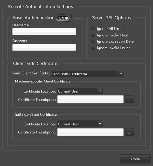153x166 pixels.
Task: Click the Ignore All Errors label
Action: [x=110, y=29]
